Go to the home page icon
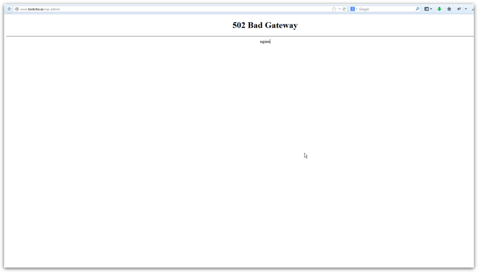 pyautogui.click(x=449, y=9)
